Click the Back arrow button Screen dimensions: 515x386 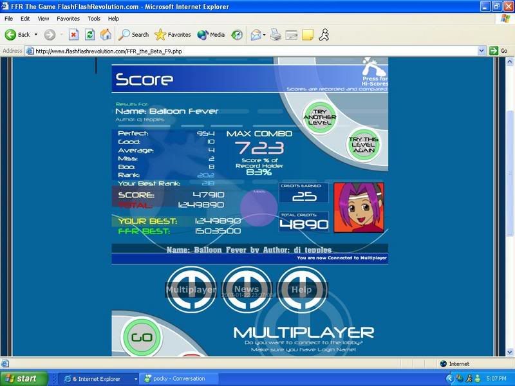tap(17, 35)
